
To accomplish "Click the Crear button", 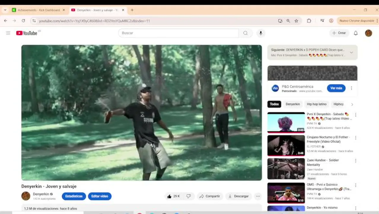I will coord(339,33).
